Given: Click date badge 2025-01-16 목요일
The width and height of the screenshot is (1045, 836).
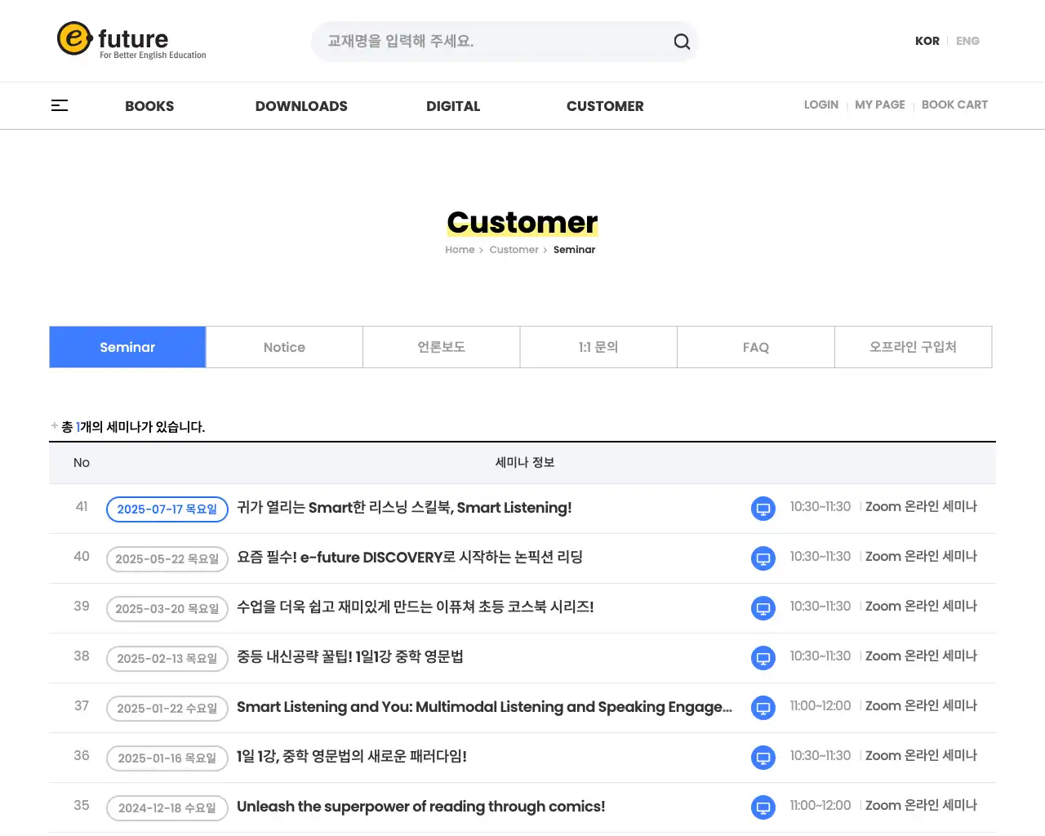Looking at the screenshot, I should point(167,758).
